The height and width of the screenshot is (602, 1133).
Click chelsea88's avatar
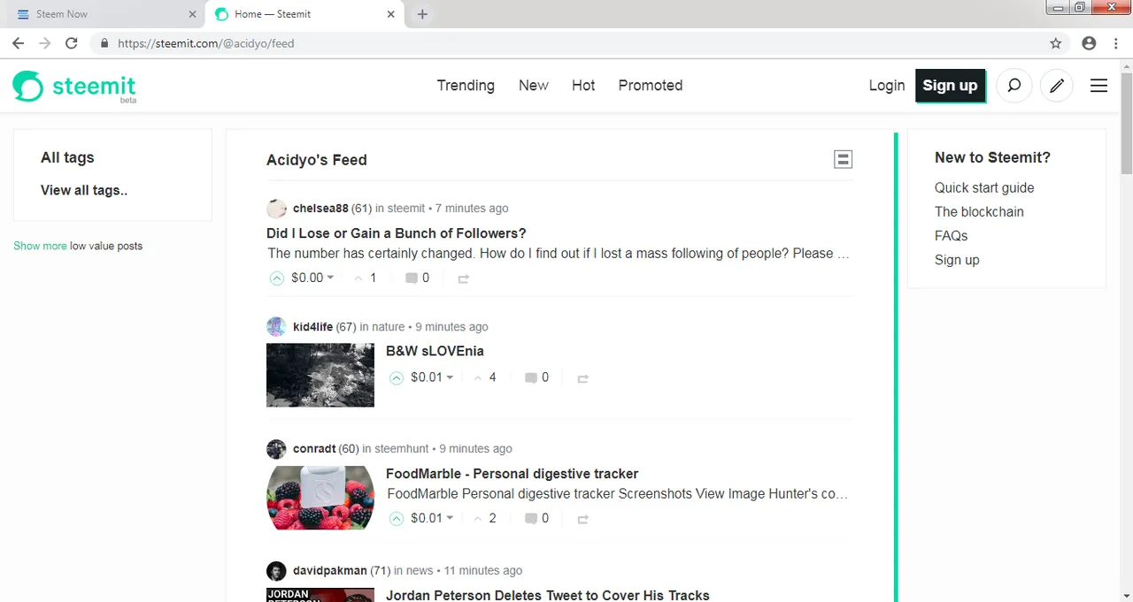276,209
